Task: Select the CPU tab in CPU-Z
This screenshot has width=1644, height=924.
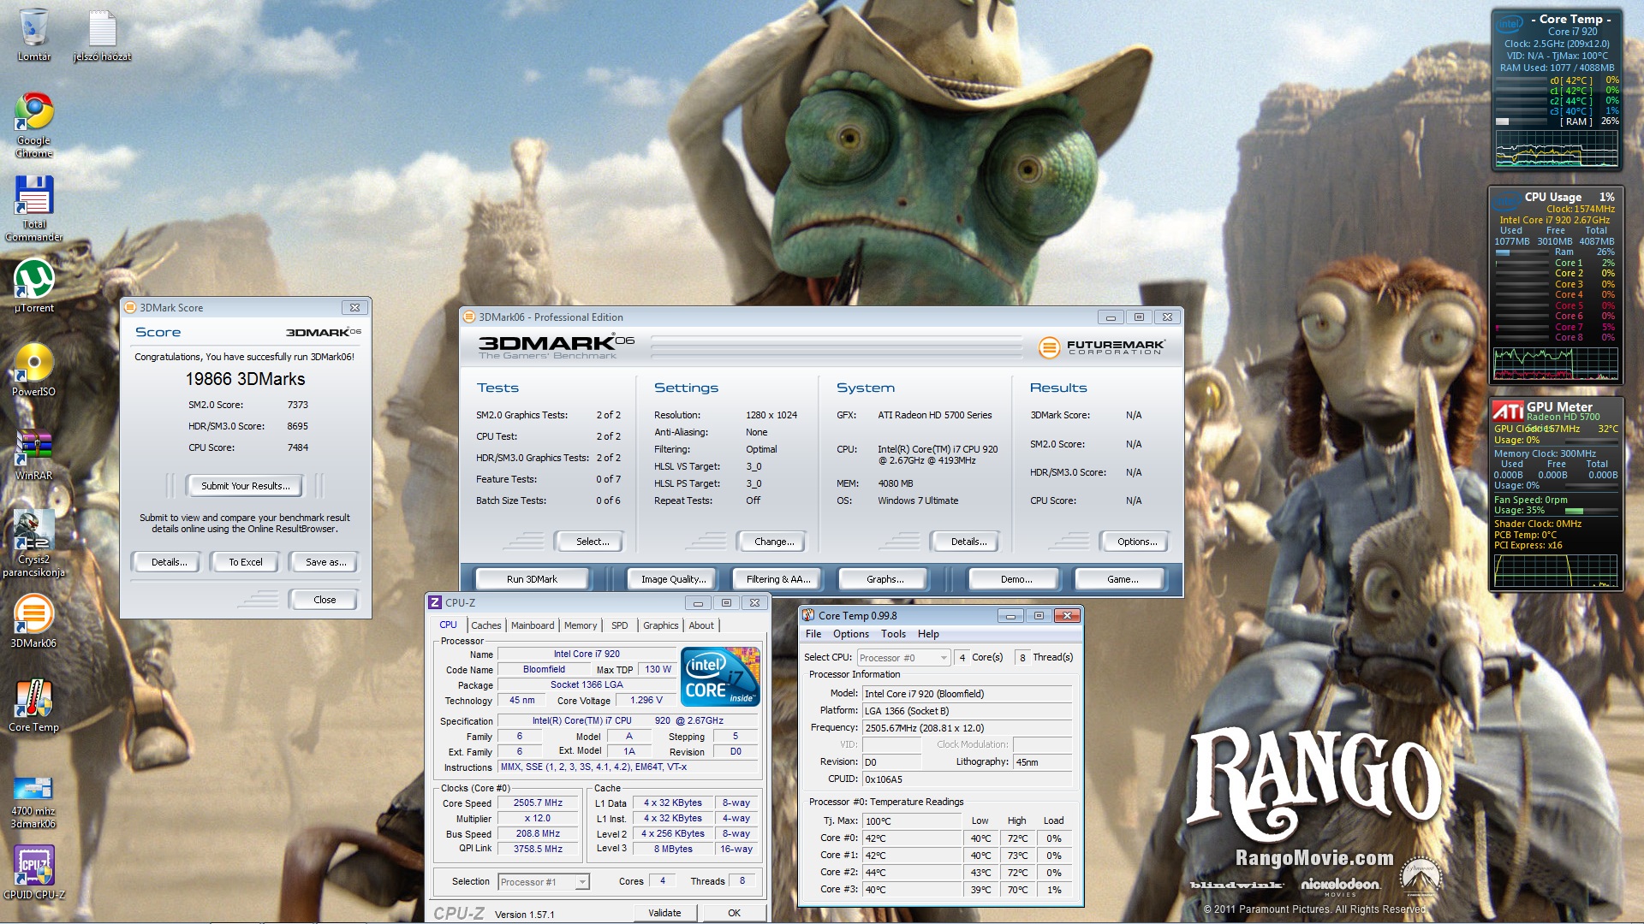Action: [x=448, y=625]
